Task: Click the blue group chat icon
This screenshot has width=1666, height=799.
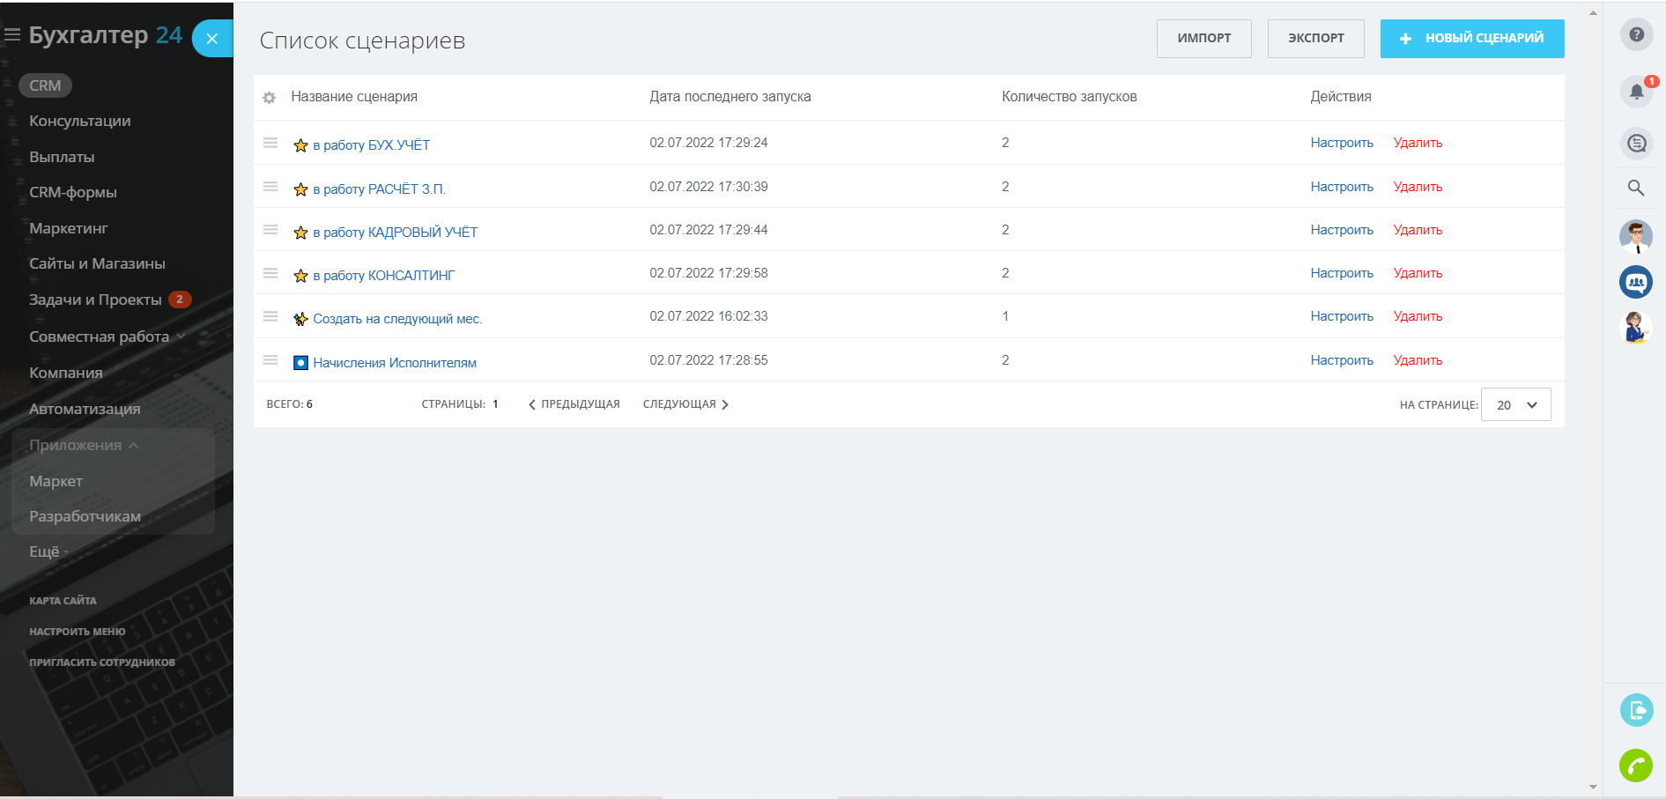Action: click(1636, 283)
